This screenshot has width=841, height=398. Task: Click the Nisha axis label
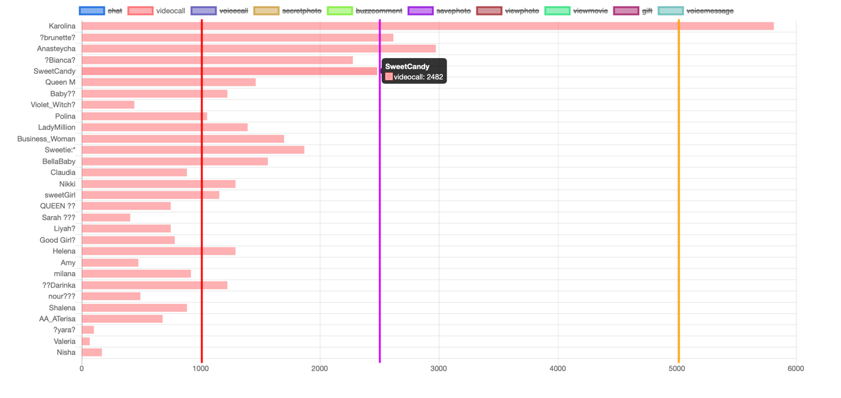point(66,353)
